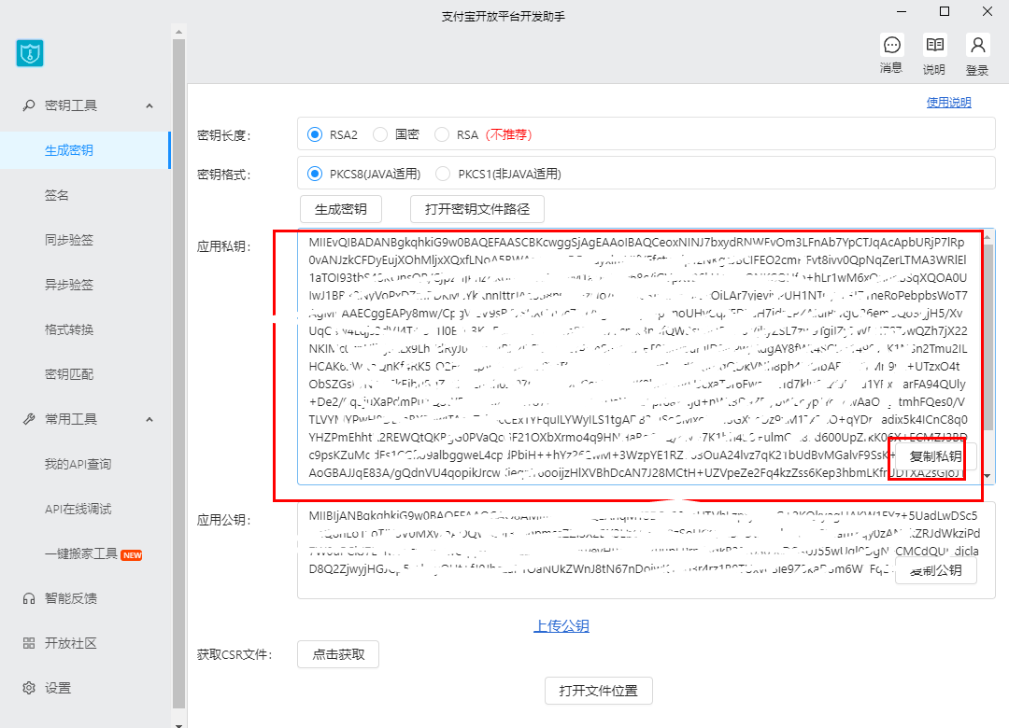Click the 开放社区 grid icon

[29, 643]
